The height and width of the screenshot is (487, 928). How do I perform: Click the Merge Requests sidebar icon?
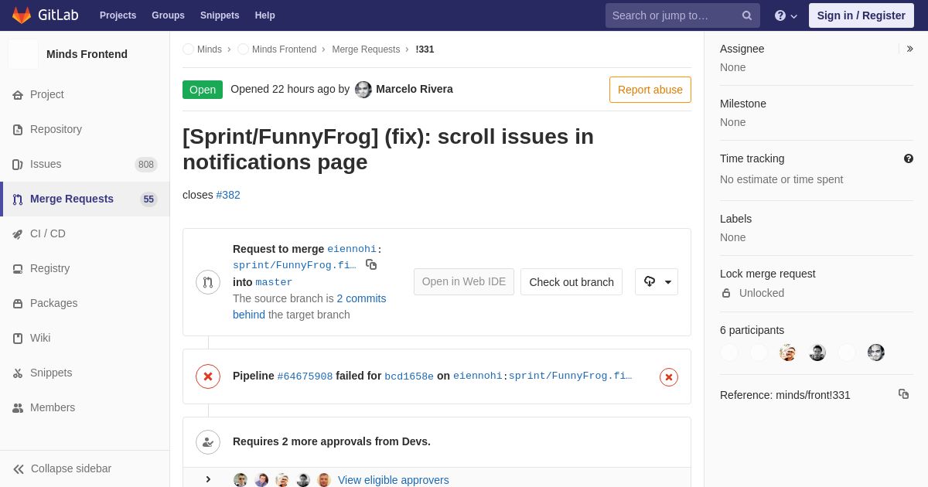point(18,199)
